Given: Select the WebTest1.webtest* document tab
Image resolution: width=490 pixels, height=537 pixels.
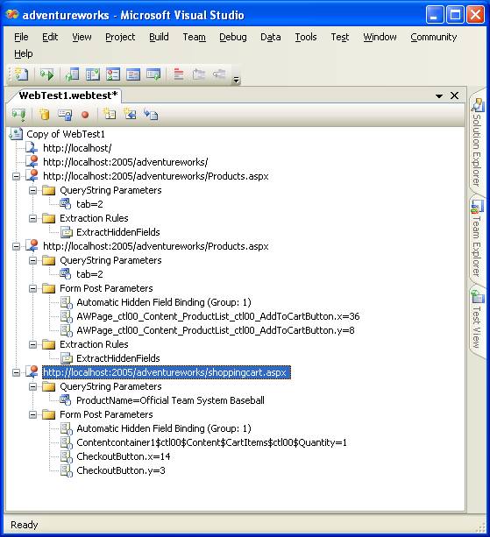Looking at the screenshot, I should (67, 95).
